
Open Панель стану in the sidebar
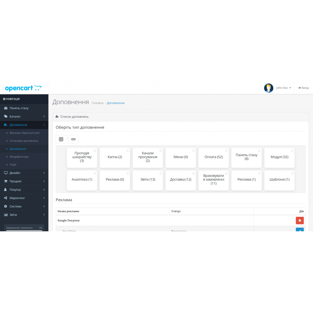[x=19, y=108]
